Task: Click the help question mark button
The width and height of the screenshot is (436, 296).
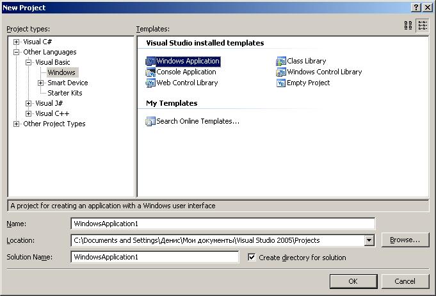Action: (416, 8)
